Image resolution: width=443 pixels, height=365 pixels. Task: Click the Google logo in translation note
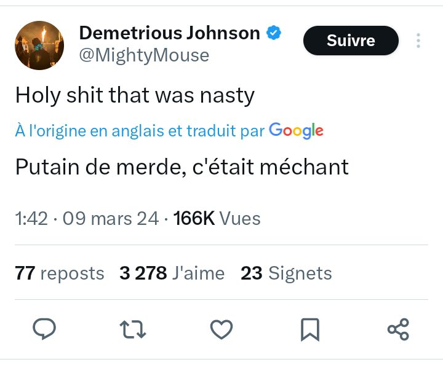296,130
